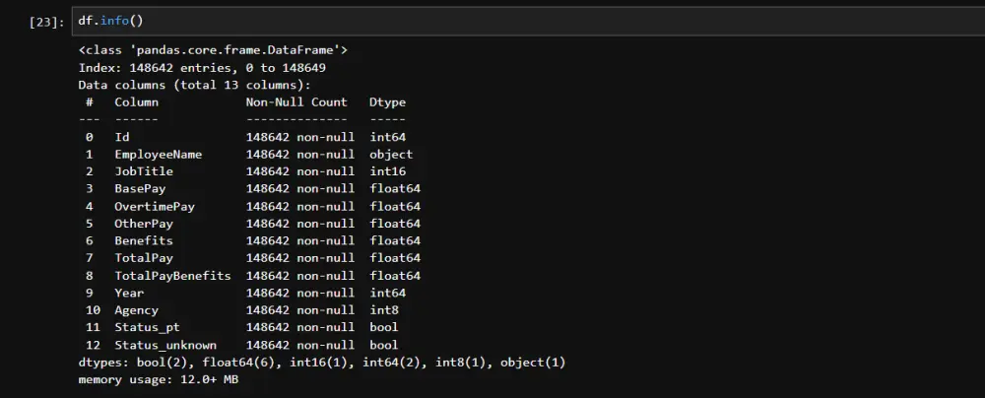Viewport: 985px width, 398px height.
Task: Click the 'Agency' row's int8 dtype
Action: pos(384,310)
